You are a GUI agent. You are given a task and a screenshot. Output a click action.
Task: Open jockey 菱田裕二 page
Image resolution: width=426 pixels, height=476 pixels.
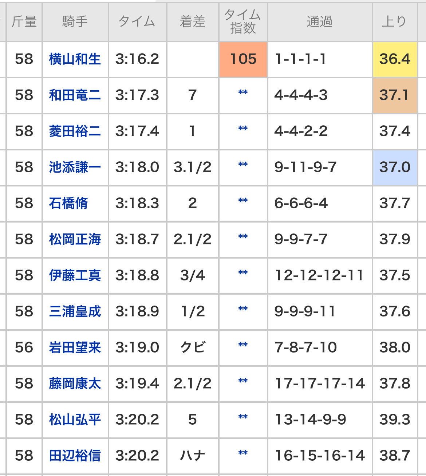(75, 131)
